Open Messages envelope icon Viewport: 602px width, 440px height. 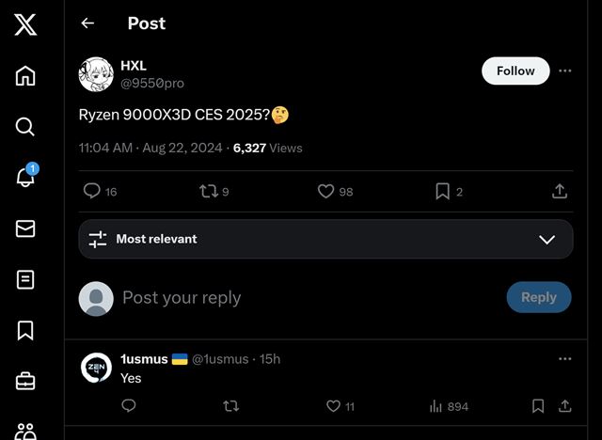[25, 228]
